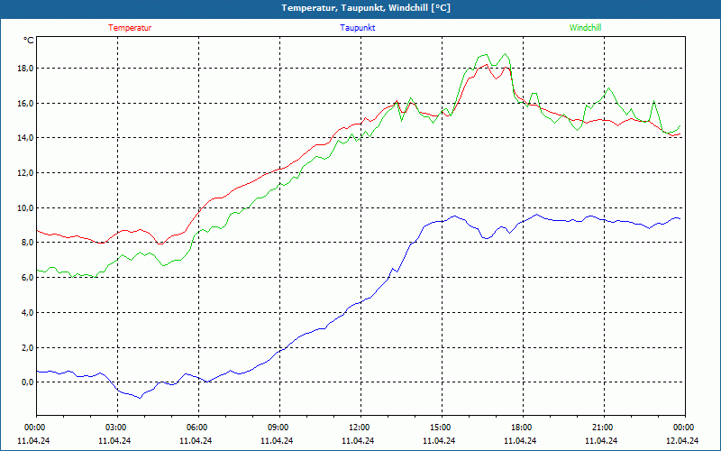Click the 6,0 y-axis value
This screenshot has height=451, width=721.
(27, 278)
